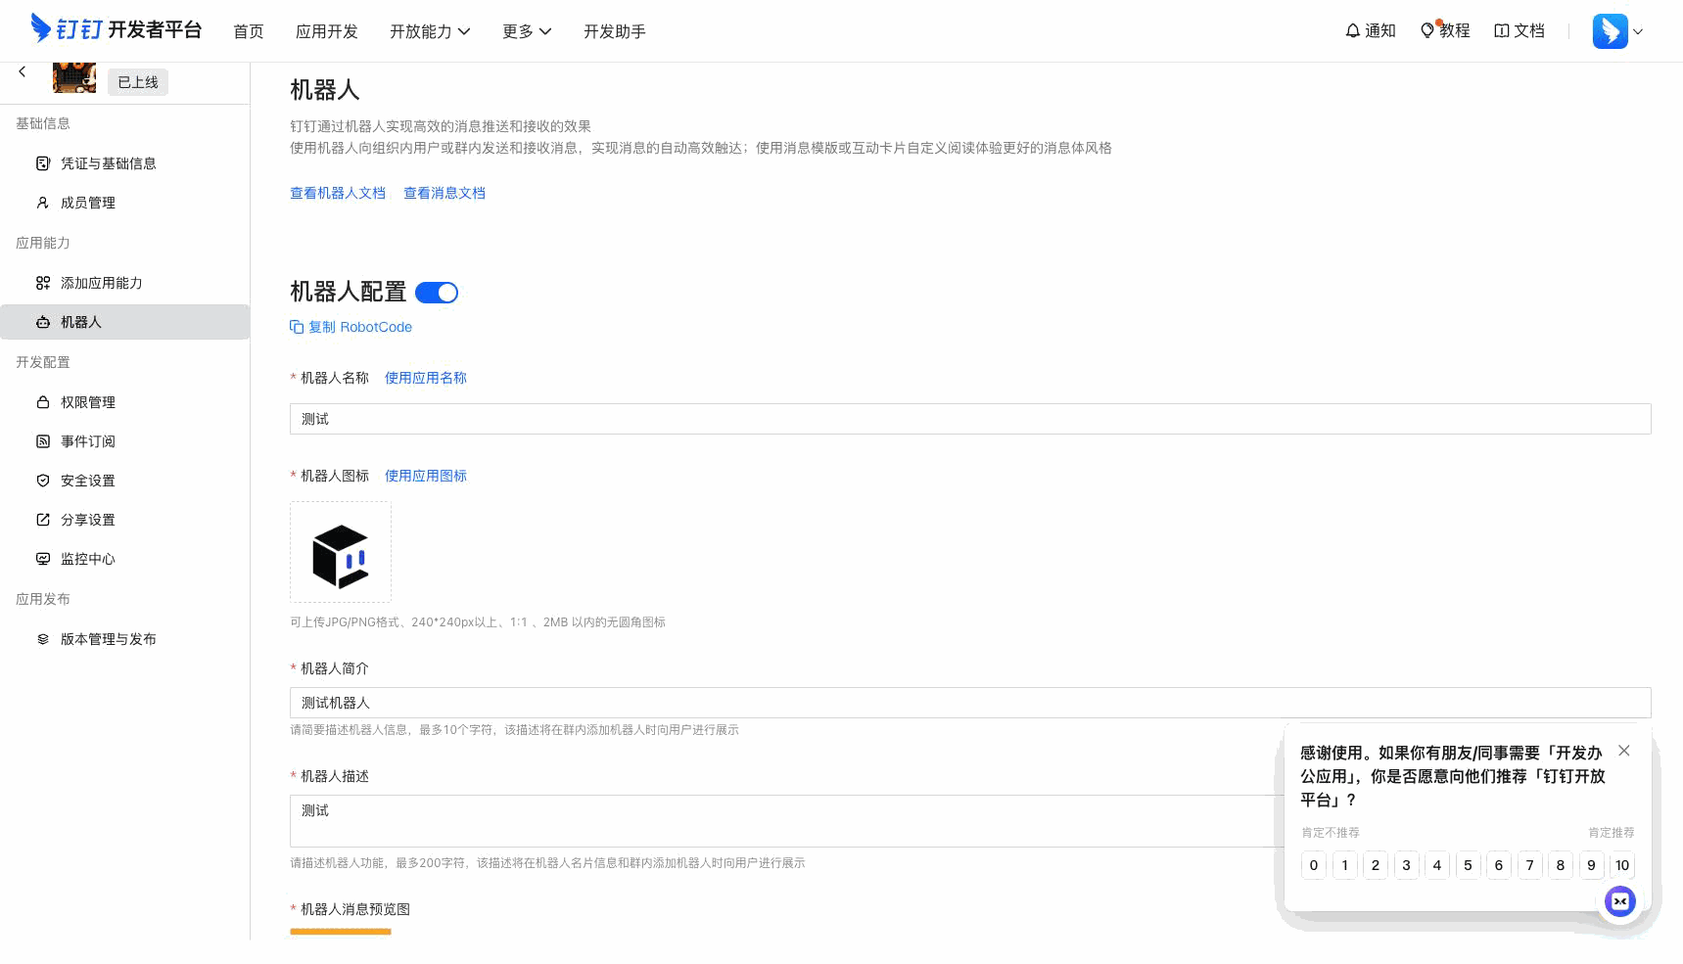This screenshot has height=964, width=1683.
Task: Open 应用开发 in top navigation
Action: tap(327, 31)
